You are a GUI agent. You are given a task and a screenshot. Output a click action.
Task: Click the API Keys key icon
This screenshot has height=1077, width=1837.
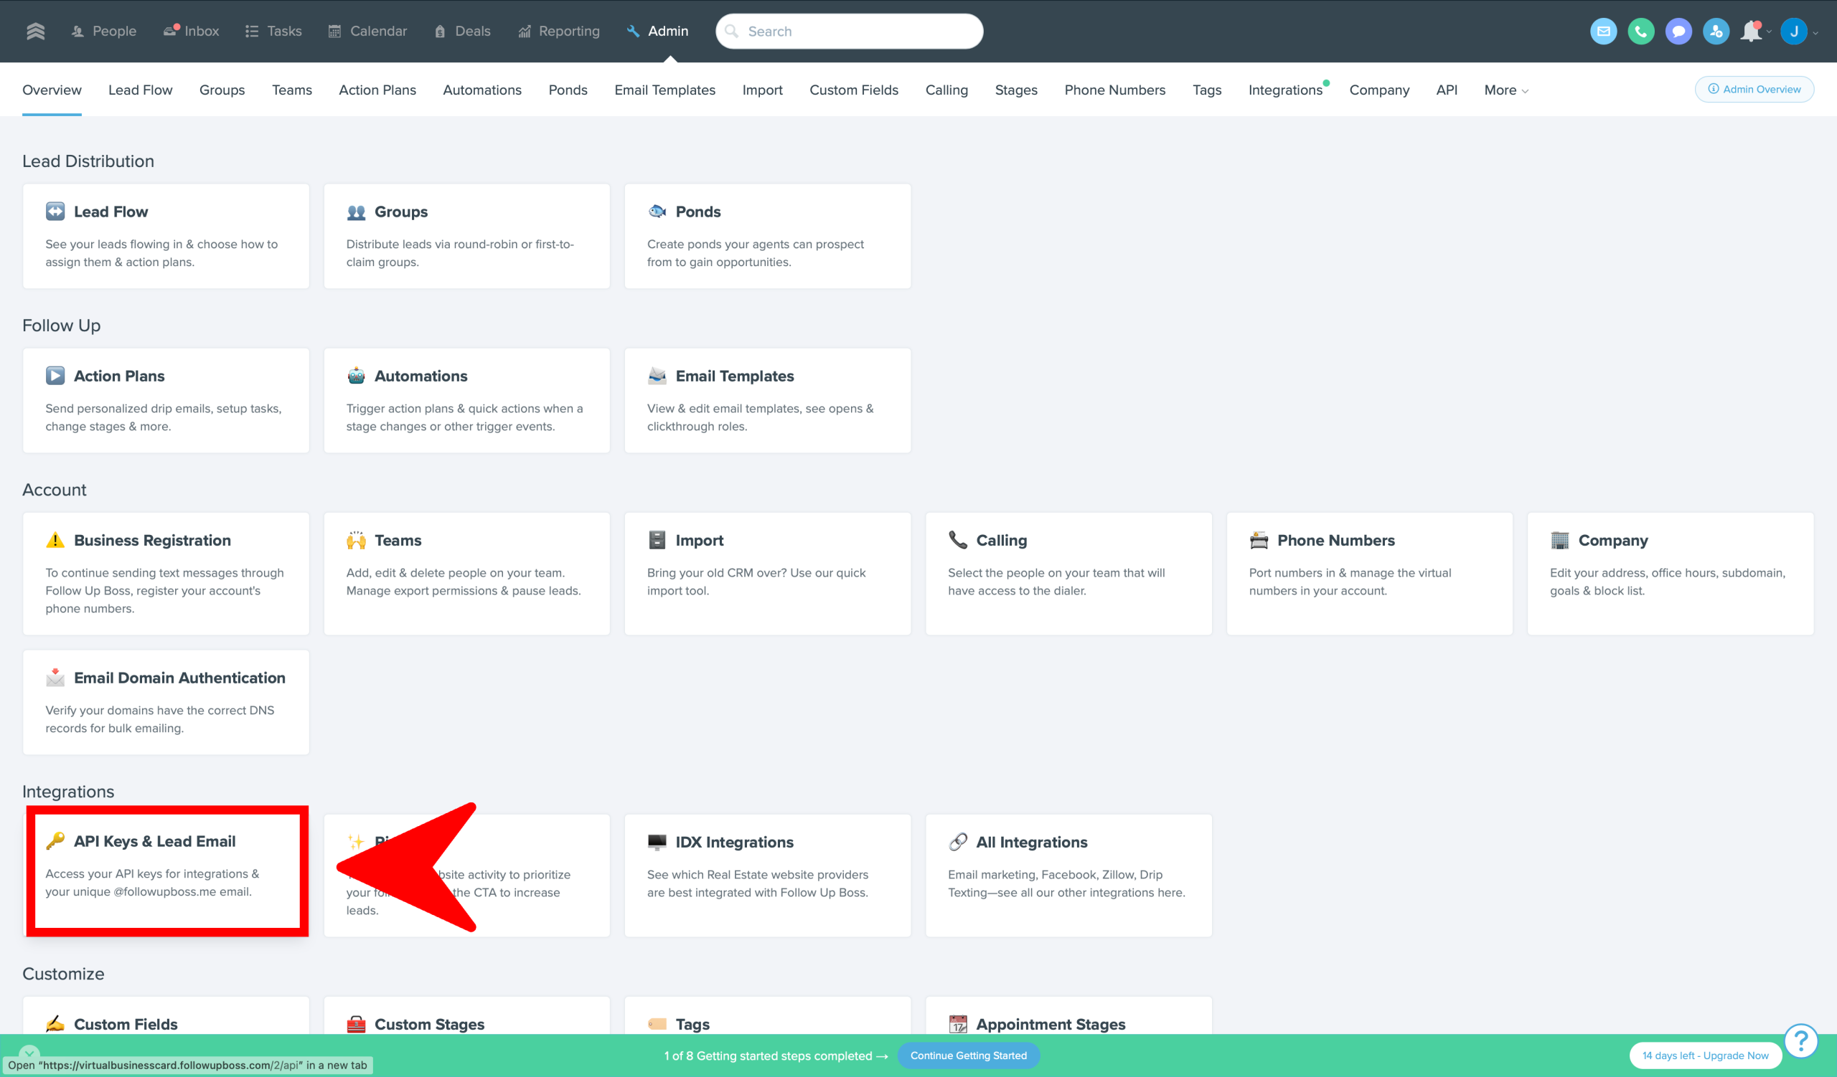click(x=55, y=841)
